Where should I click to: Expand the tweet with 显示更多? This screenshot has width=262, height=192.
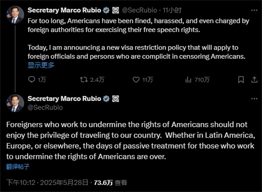(41, 65)
